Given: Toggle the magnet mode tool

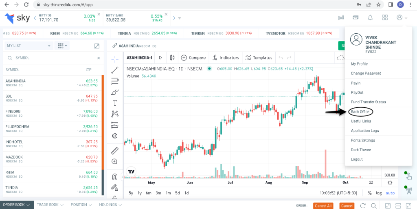Looking at the screenshot, I should tap(115, 176).
